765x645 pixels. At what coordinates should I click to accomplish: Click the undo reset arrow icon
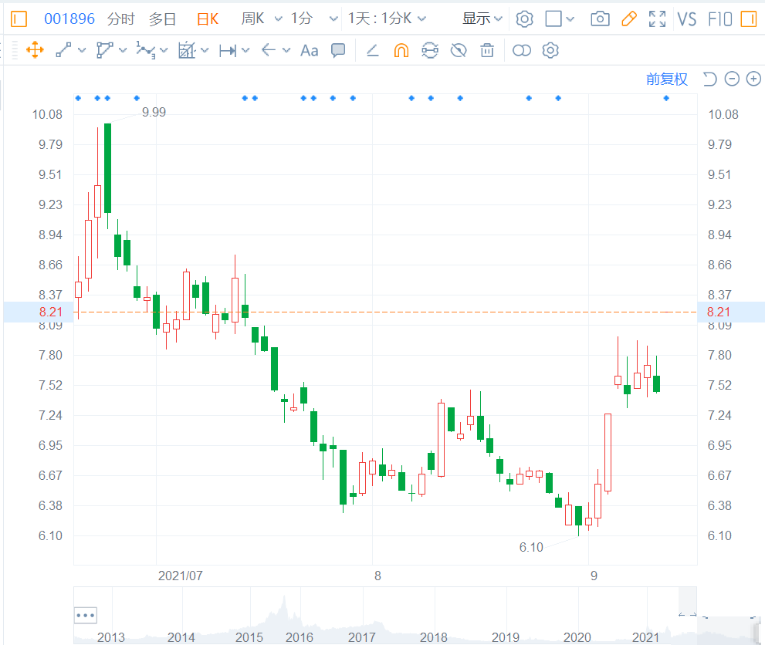pos(710,79)
